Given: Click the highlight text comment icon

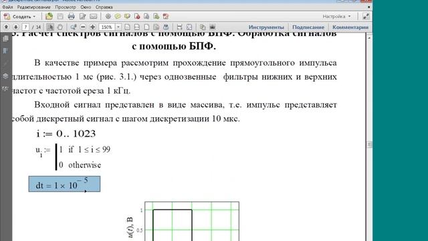Looking at the screenshot, I should click(x=127, y=17).
